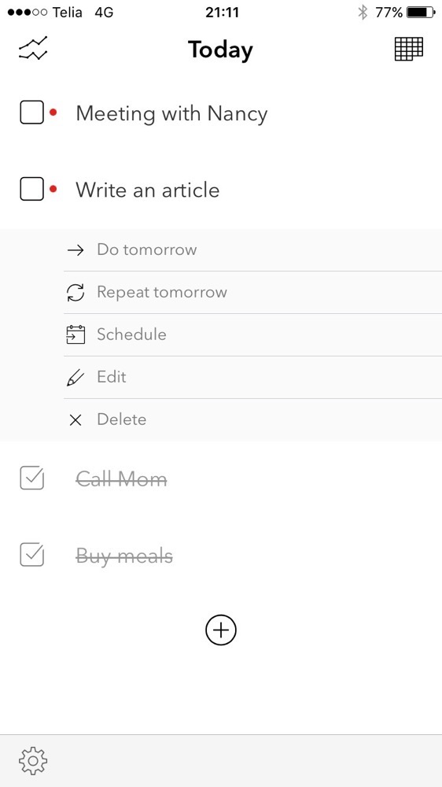Uncheck the Call Mom task

[x=31, y=478]
